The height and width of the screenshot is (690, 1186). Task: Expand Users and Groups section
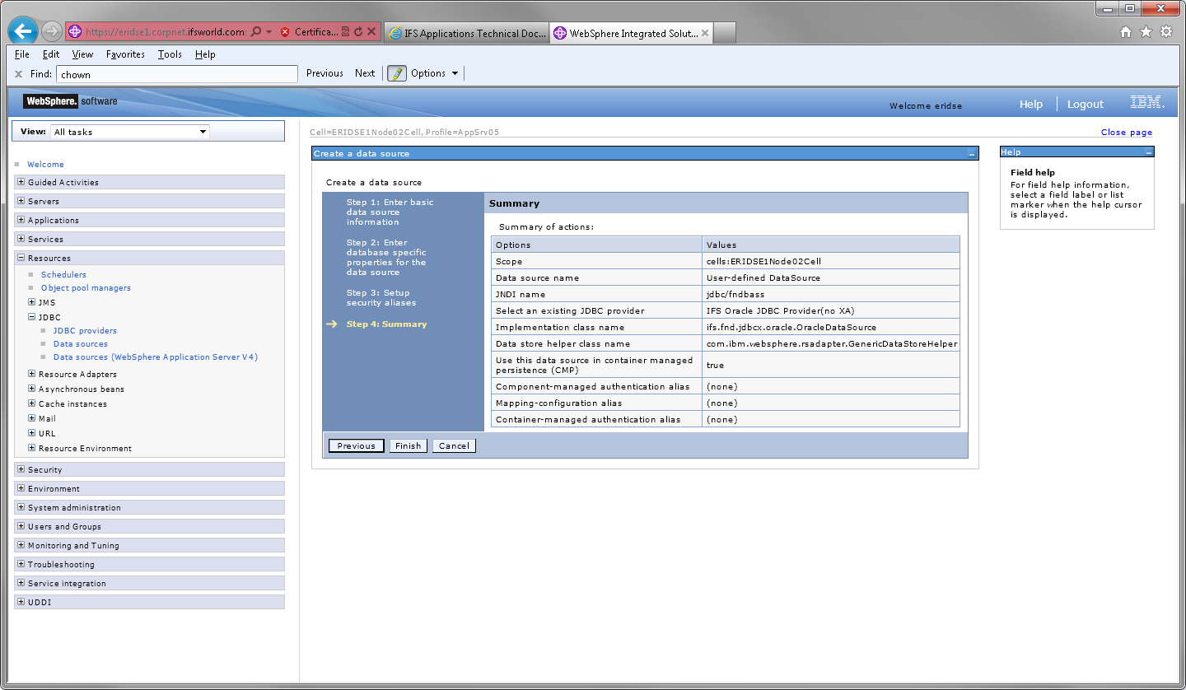[21, 526]
